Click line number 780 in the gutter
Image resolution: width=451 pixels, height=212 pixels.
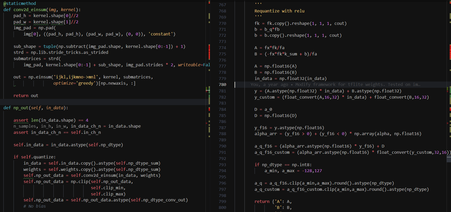(222, 85)
